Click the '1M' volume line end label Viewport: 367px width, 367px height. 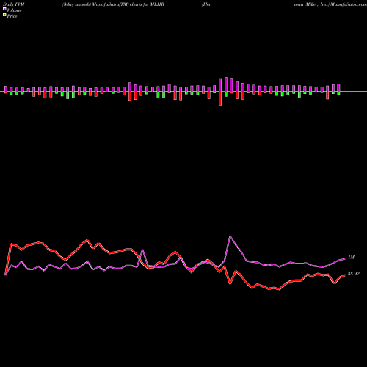pos(351,258)
